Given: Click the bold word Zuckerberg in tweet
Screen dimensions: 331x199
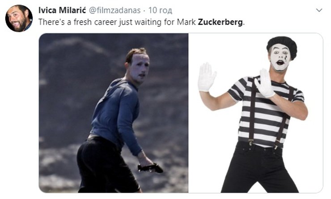Looking at the screenshot, I should click(221, 22).
